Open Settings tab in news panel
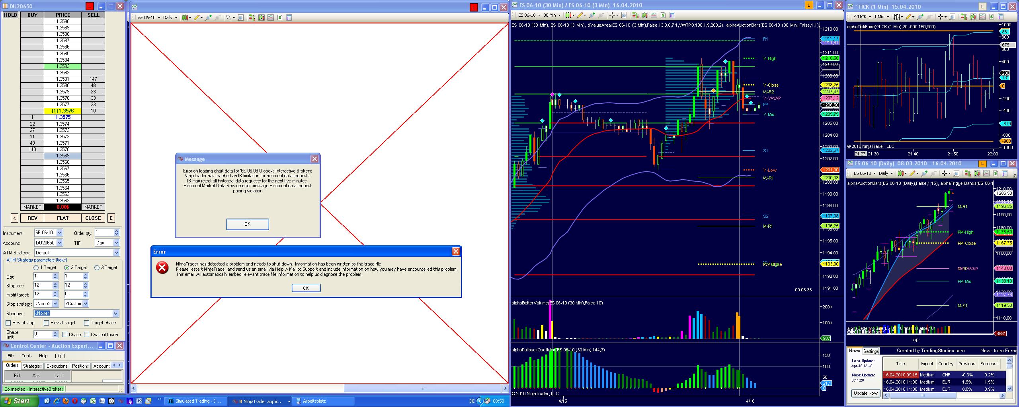 click(x=871, y=351)
